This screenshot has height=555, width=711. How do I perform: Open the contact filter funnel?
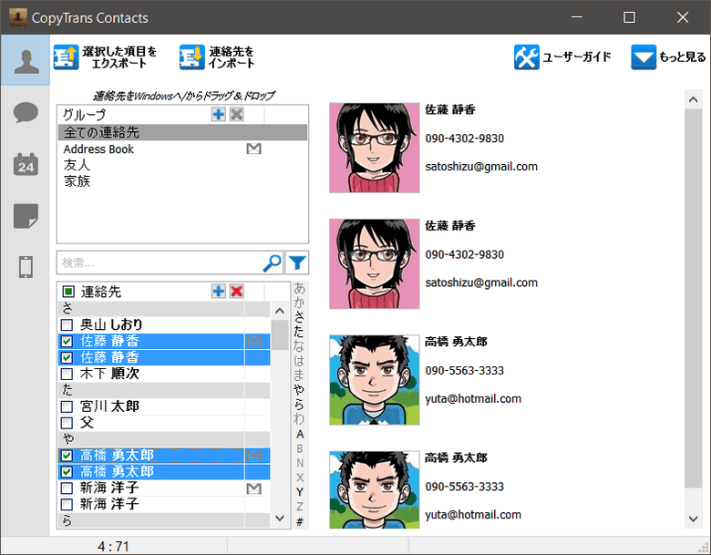[x=297, y=262]
